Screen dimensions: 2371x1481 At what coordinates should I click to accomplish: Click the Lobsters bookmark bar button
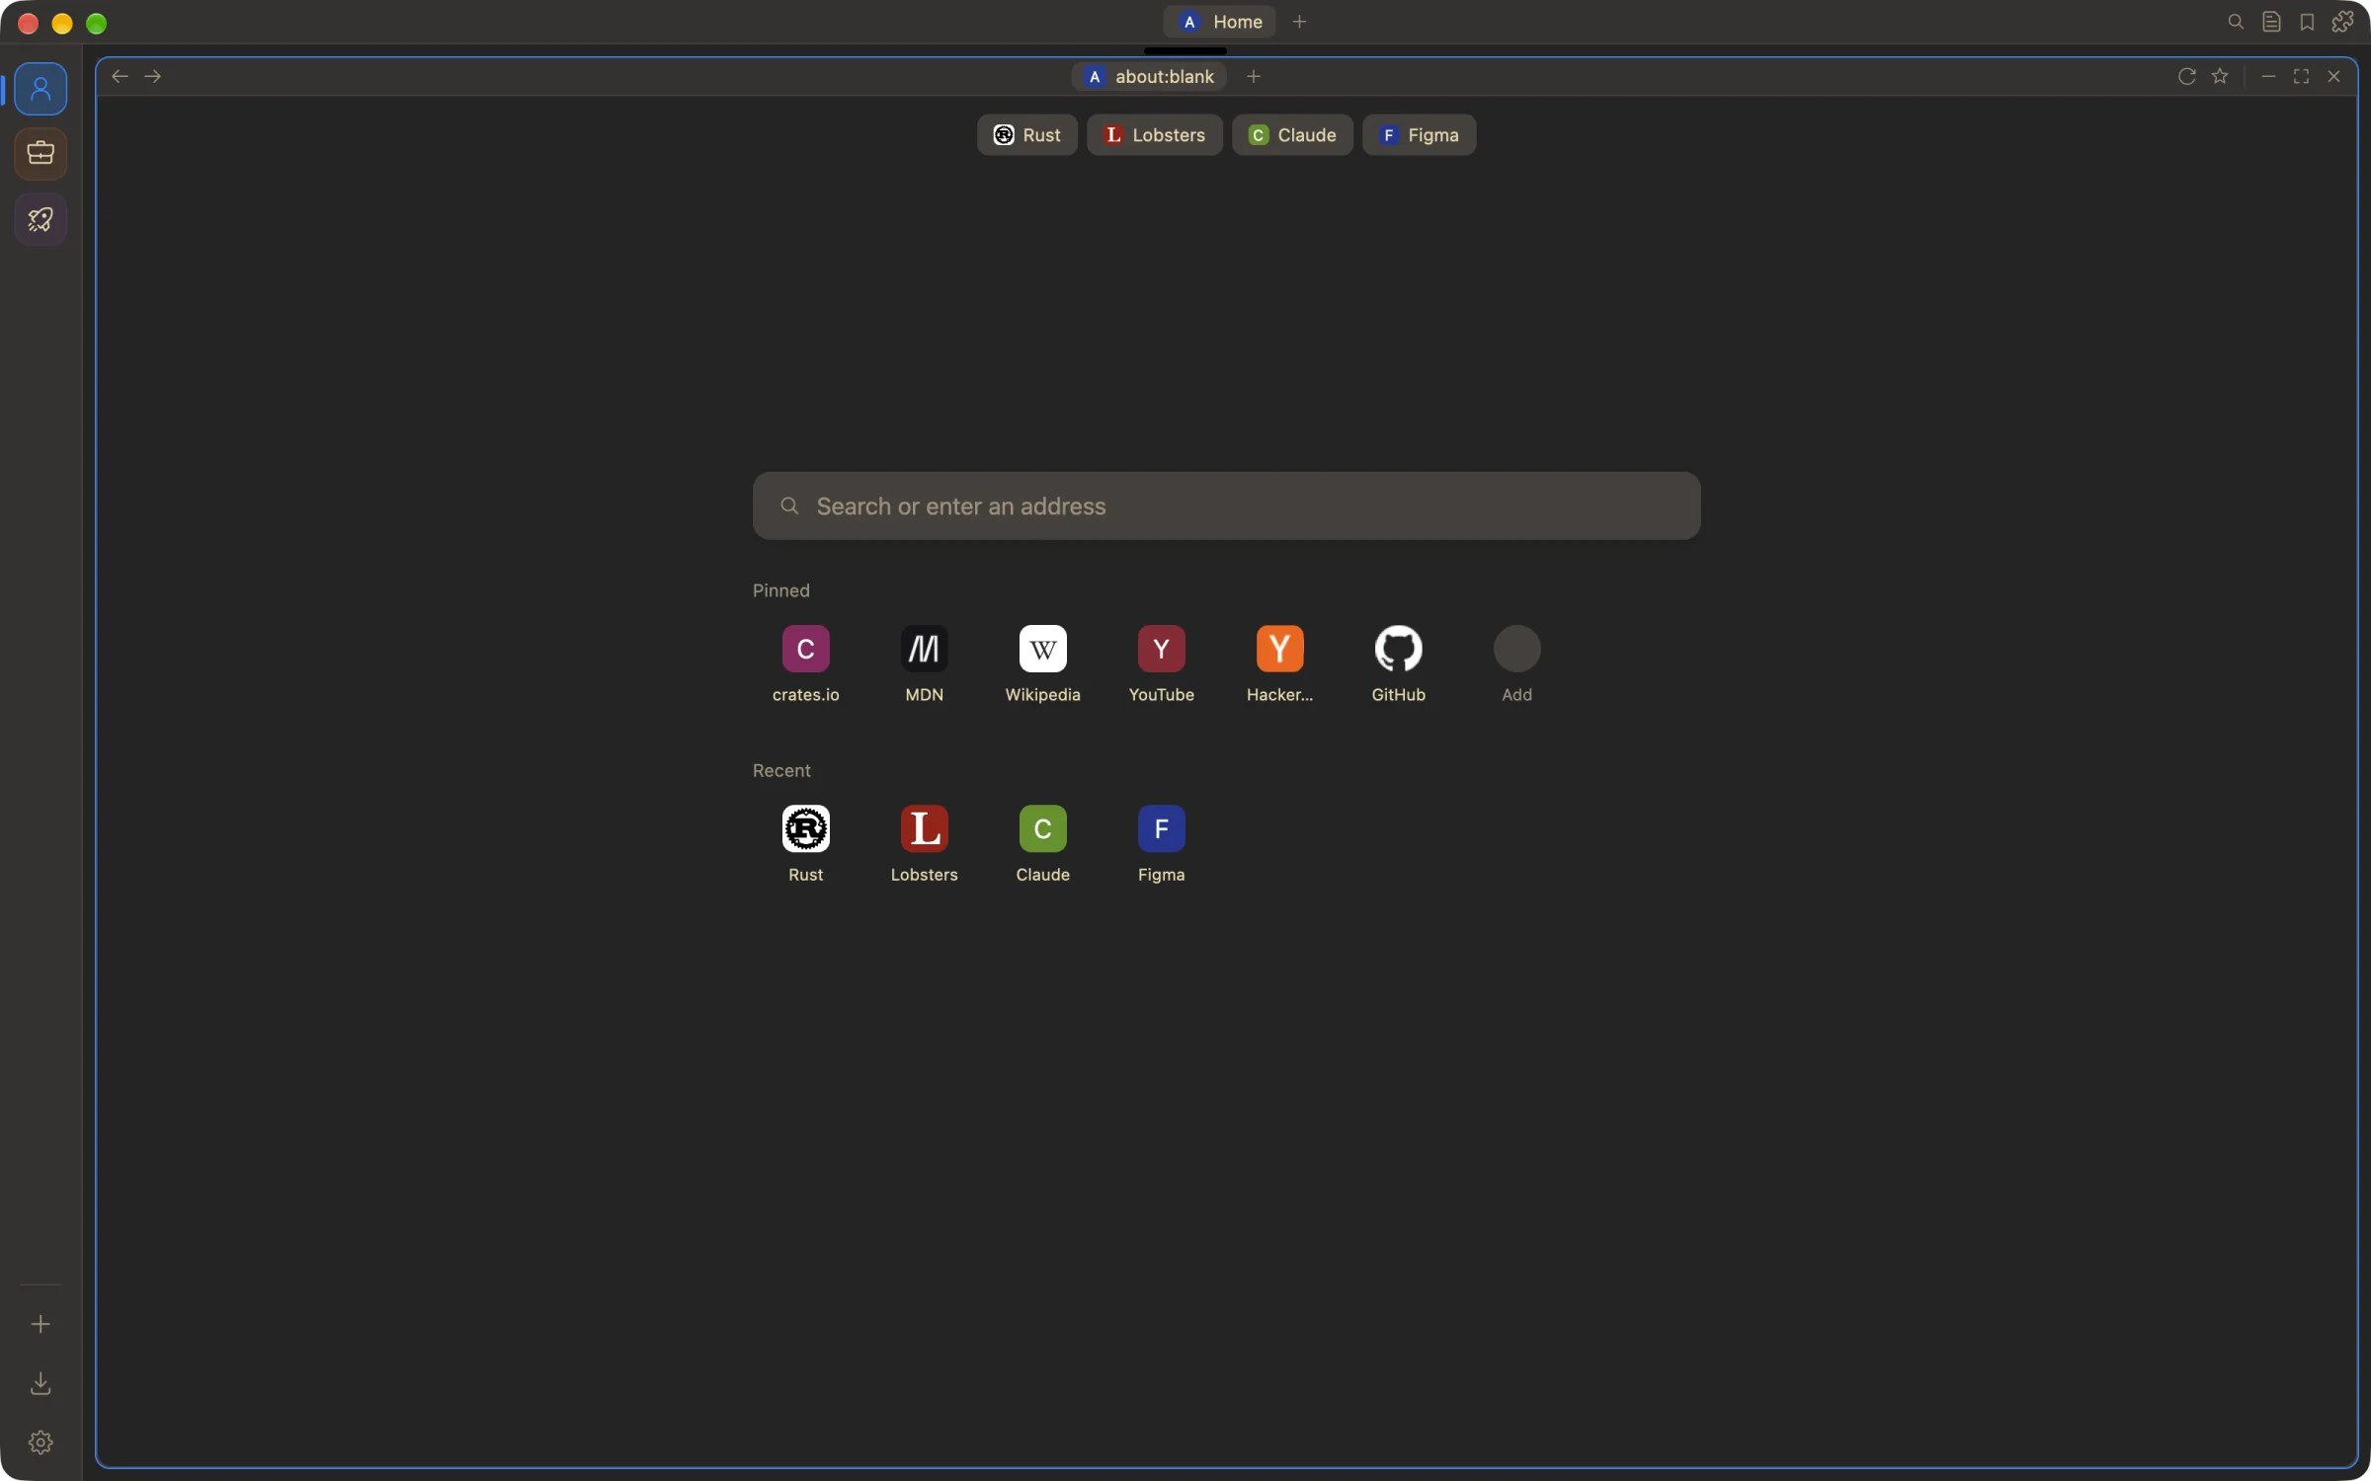click(1154, 135)
